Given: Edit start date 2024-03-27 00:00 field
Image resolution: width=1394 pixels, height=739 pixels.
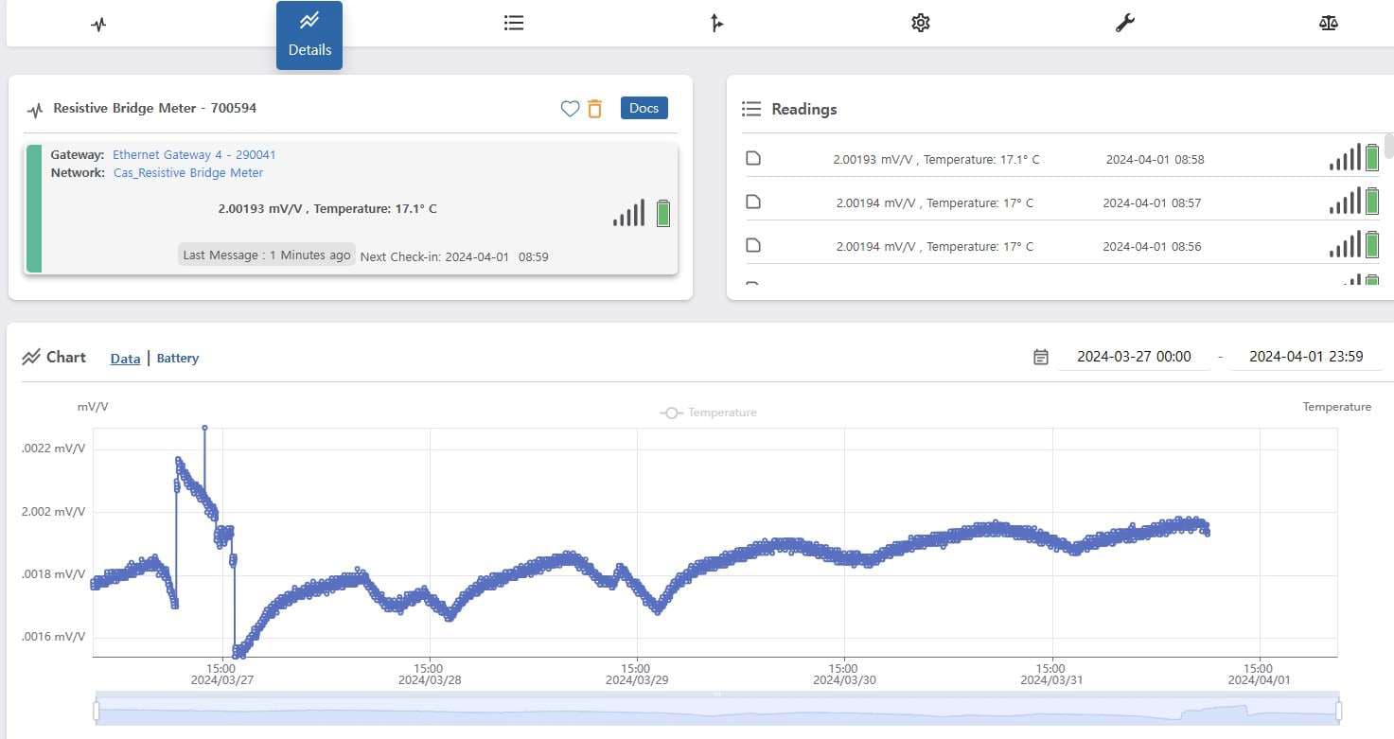Looking at the screenshot, I should (x=1134, y=357).
